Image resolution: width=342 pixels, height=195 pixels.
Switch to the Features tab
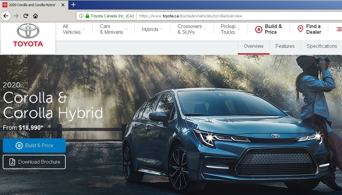point(285,46)
